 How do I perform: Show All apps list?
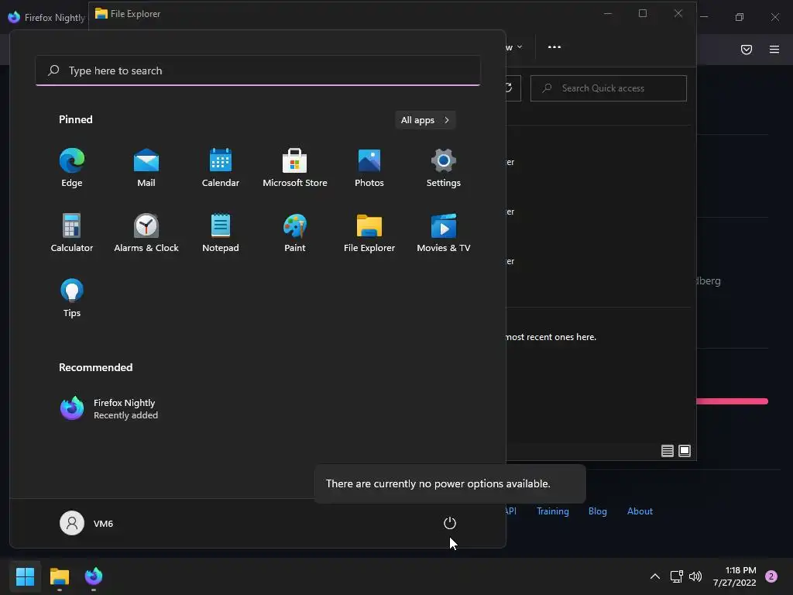pyautogui.click(x=425, y=120)
